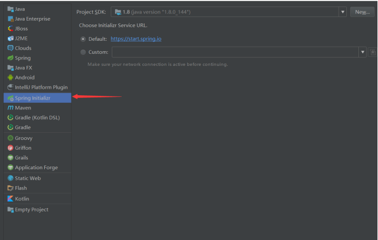Click the Kotlin K icon
This screenshot has height=240, width=378.
(x=10, y=199)
